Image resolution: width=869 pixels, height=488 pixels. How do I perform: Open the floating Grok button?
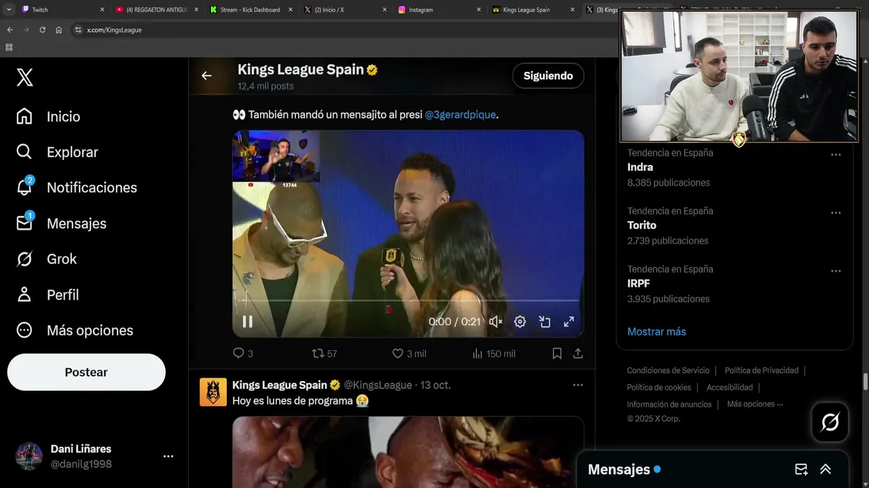830,422
